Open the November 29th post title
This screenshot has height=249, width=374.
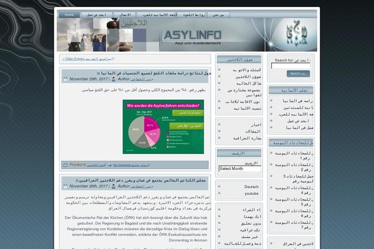tap(156, 73)
